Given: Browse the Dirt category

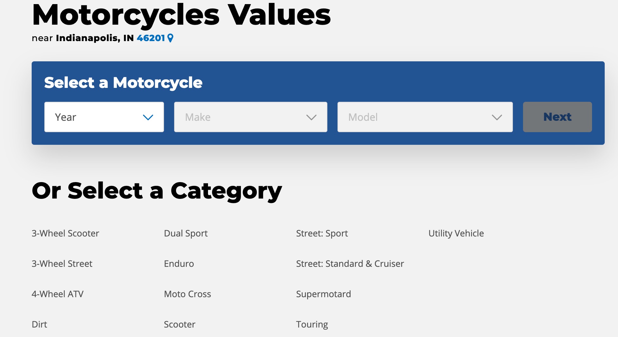Looking at the screenshot, I should coord(39,324).
